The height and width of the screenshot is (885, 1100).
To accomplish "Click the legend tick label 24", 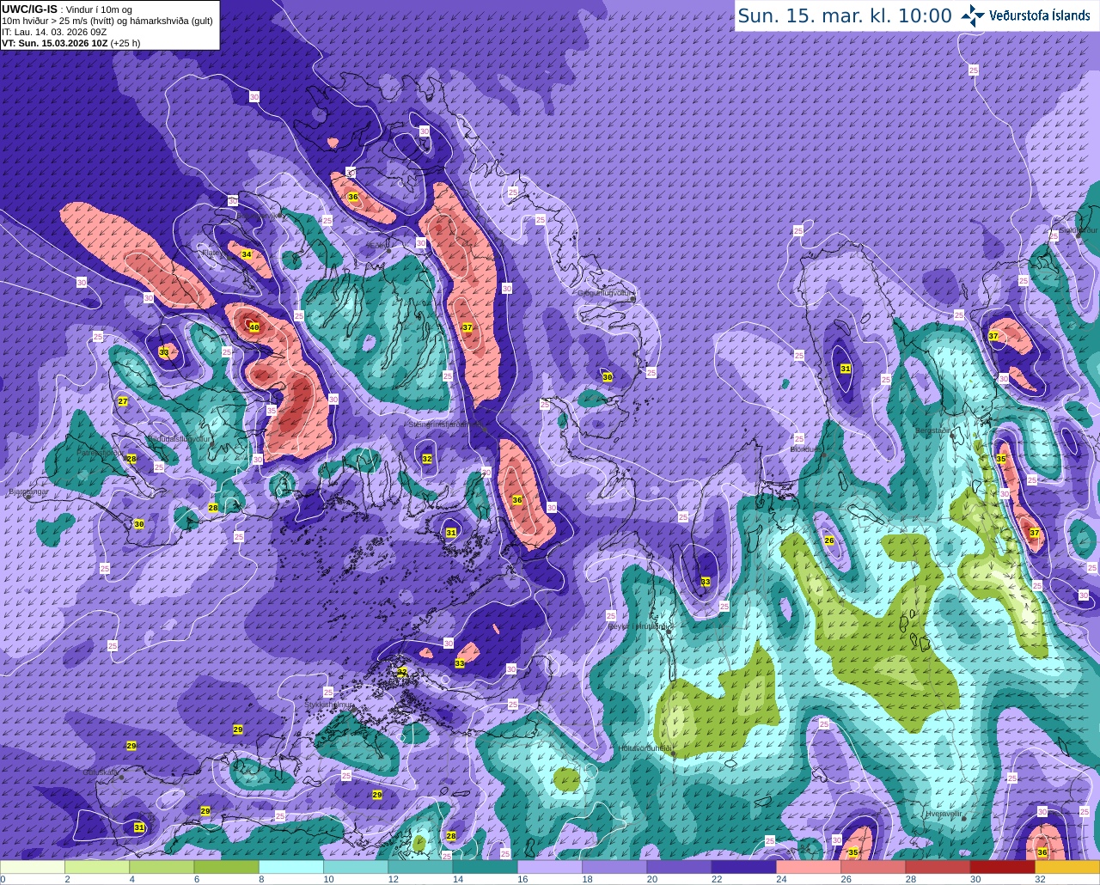I will pyautogui.click(x=781, y=879).
